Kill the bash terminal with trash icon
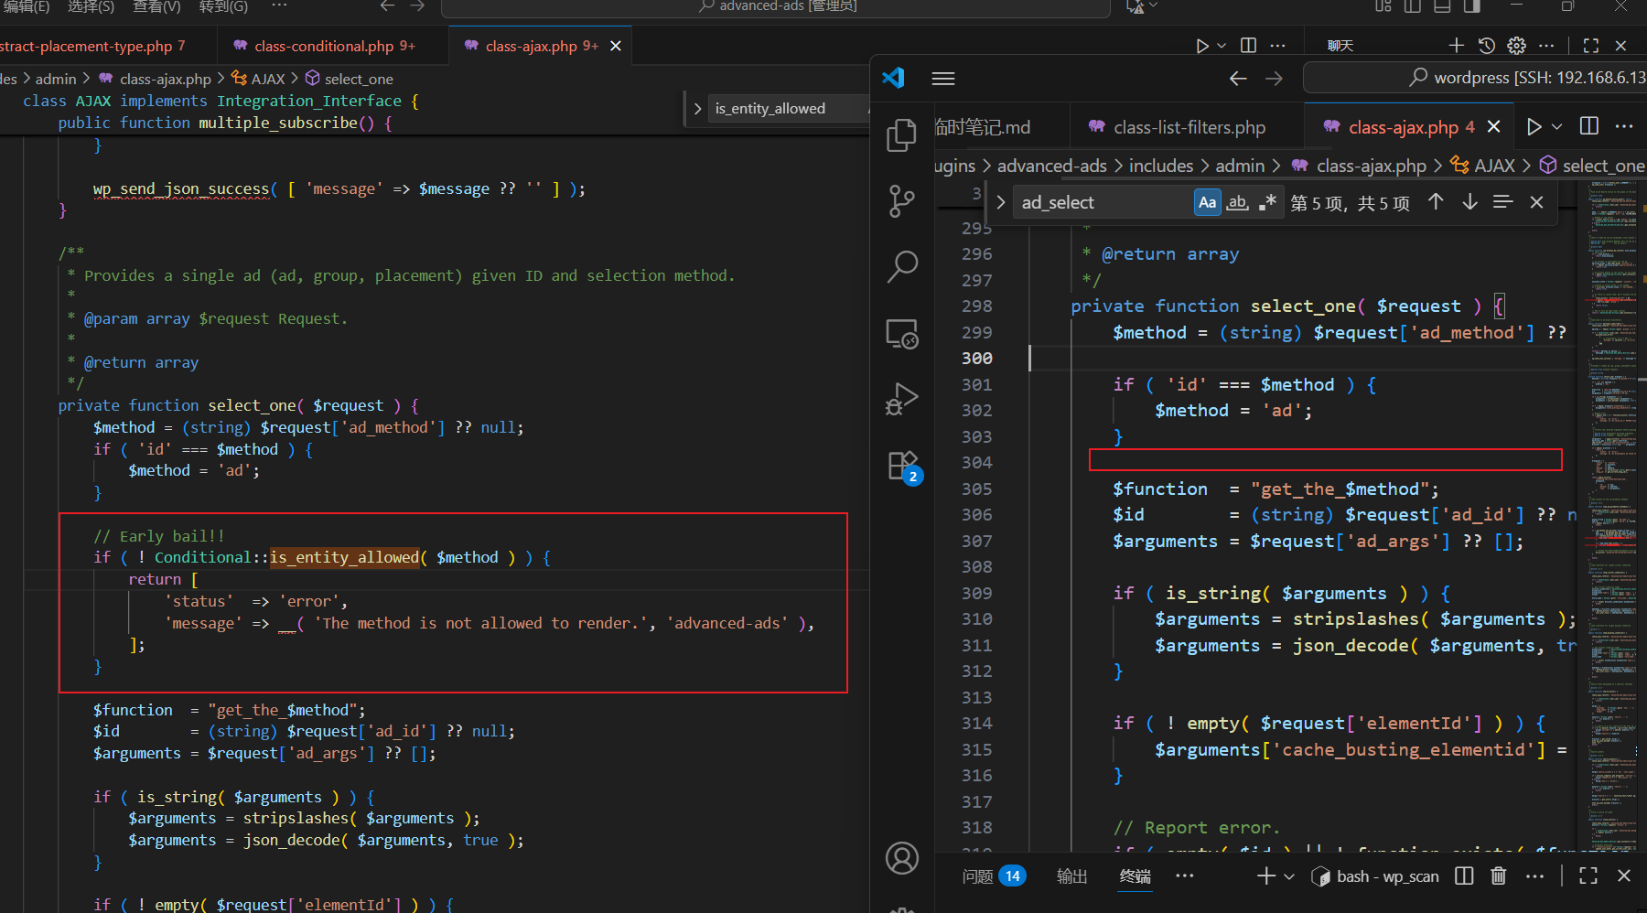The width and height of the screenshot is (1647, 913). point(1498,875)
